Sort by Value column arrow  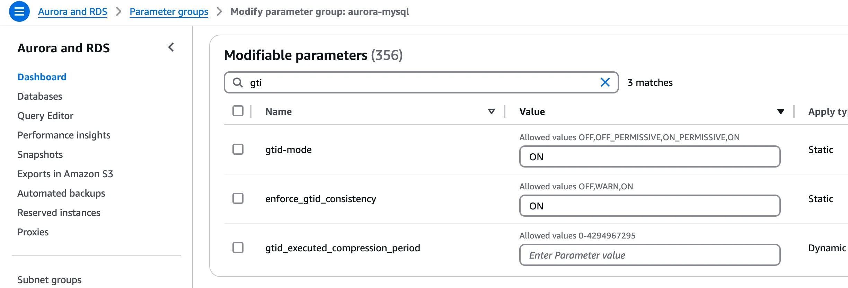(780, 111)
